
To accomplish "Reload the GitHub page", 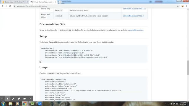I will (10, 6).
